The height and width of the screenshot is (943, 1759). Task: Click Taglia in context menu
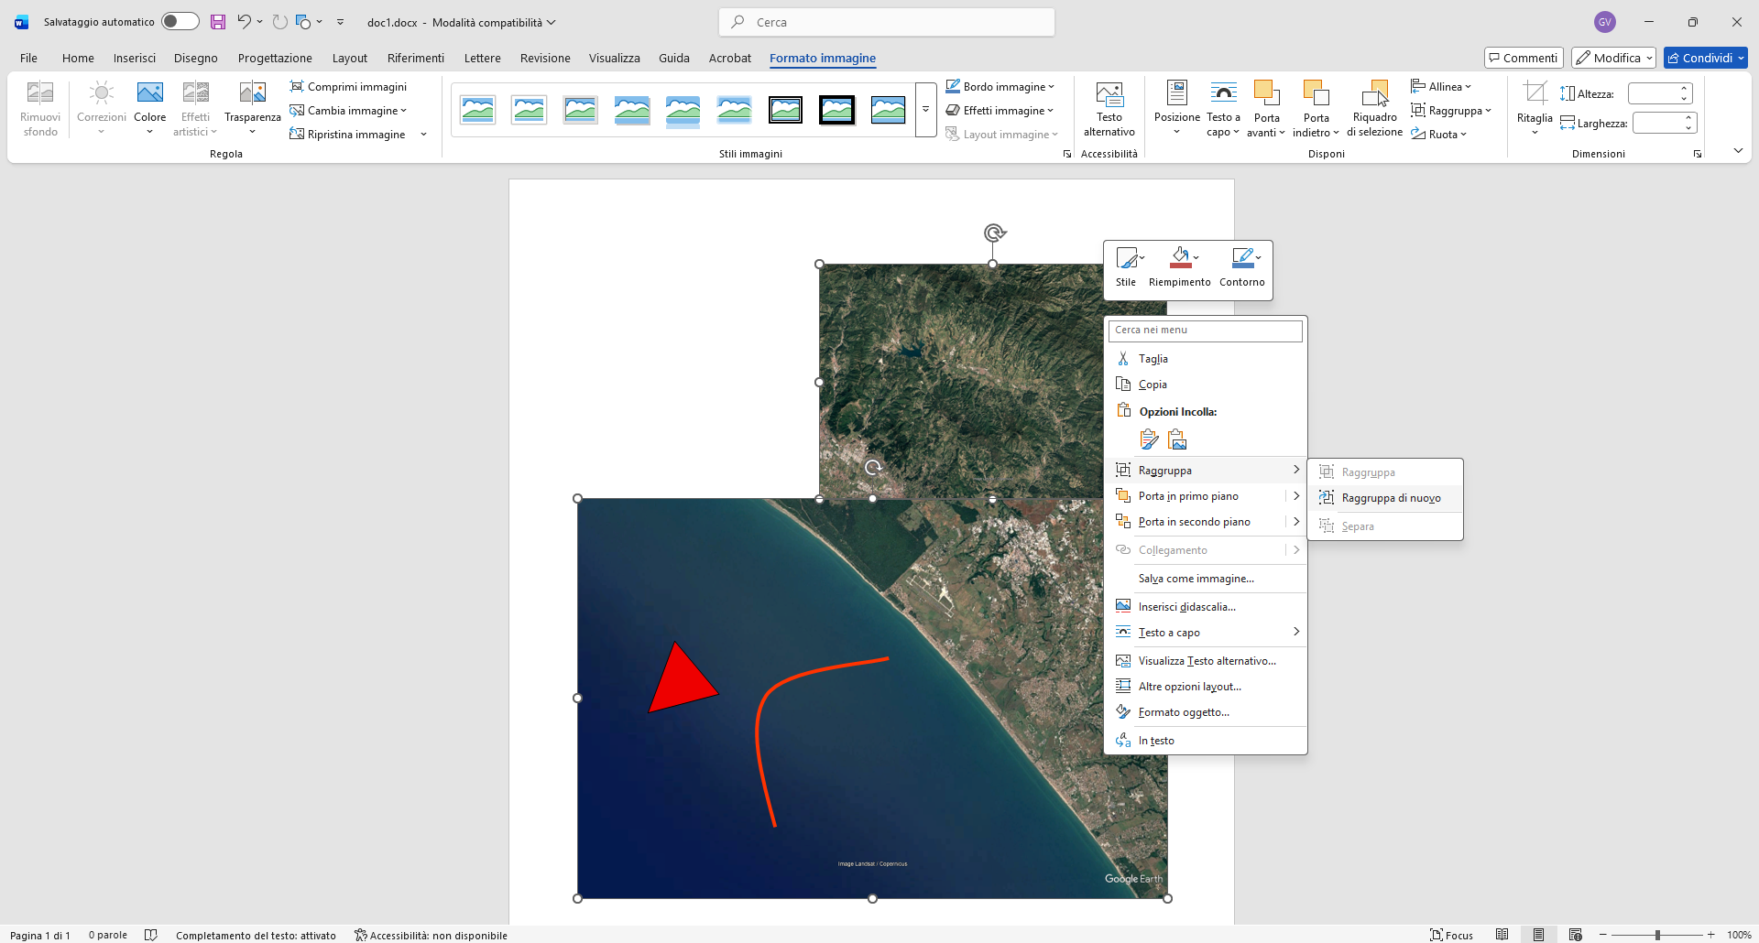[1206, 359]
